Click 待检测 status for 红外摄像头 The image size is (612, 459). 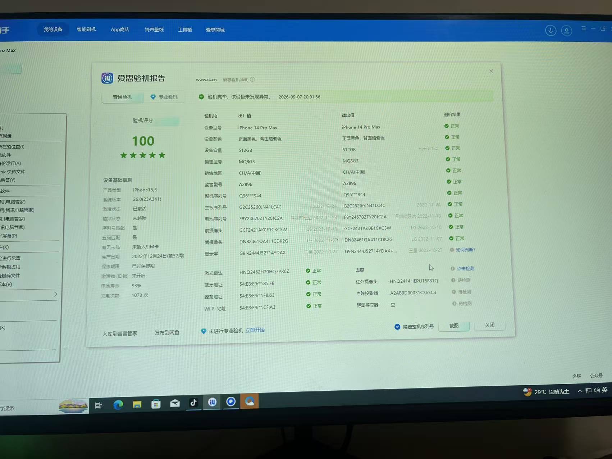click(x=464, y=280)
